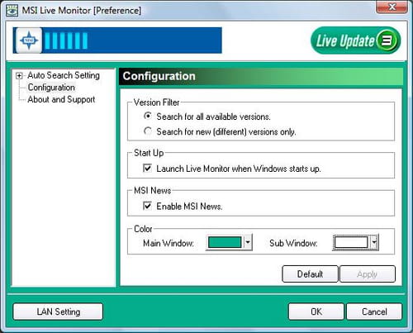The height and width of the screenshot is (333, 413).
Task: Open the Sub Window color dropdown arrow
Action: [374, 242]
